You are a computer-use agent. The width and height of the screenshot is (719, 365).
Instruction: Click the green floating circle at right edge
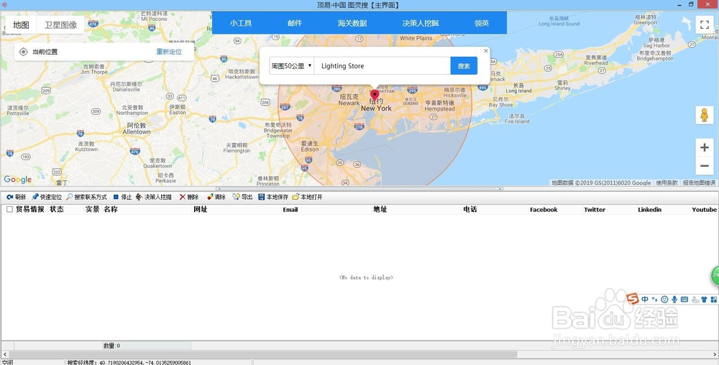coord(715,276)
